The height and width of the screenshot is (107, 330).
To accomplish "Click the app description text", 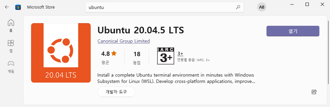I will tap(176, 78).
